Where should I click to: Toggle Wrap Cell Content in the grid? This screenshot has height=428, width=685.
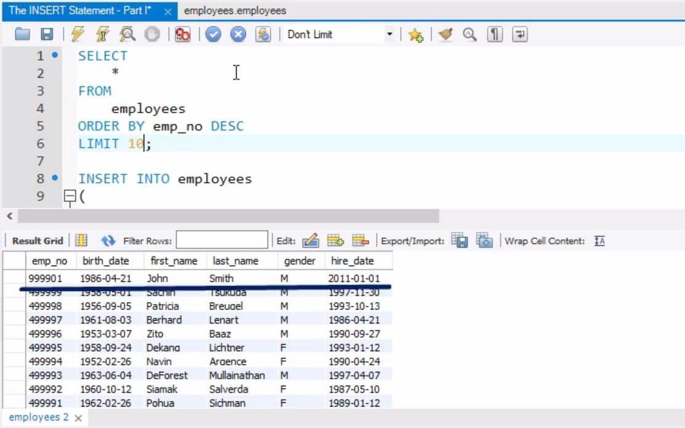(599, 240)
